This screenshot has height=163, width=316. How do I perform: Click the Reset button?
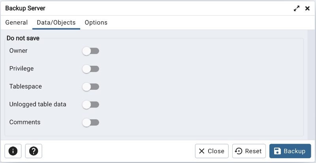(x=249, y=151)
